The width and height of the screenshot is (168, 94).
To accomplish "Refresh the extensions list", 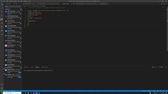I will 16,4.
